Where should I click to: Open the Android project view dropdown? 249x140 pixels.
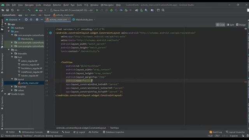tap(13, 20)
